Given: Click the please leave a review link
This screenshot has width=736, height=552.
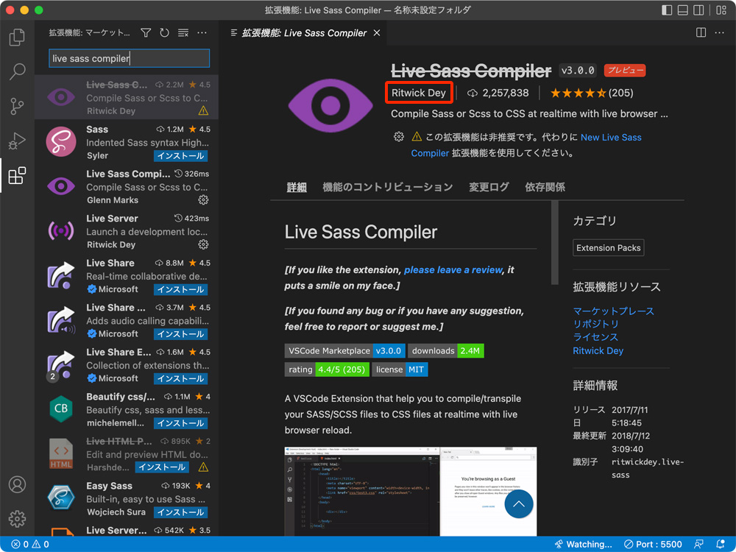Looking at the screenshot, I should [x=453, y=270].
